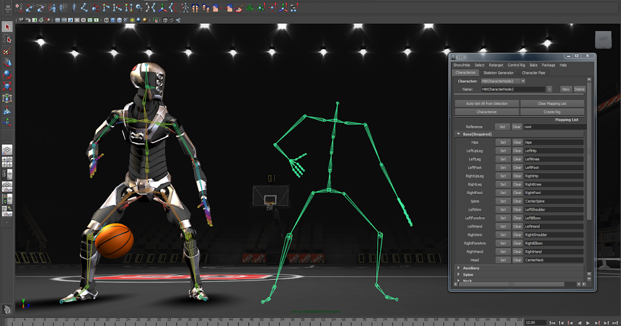Select the Select Tool arrow in the toolbox

pos(7,27)
